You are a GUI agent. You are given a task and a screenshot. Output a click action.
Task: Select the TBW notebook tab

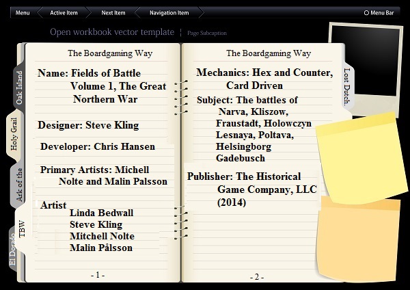[x=22, y=228]
